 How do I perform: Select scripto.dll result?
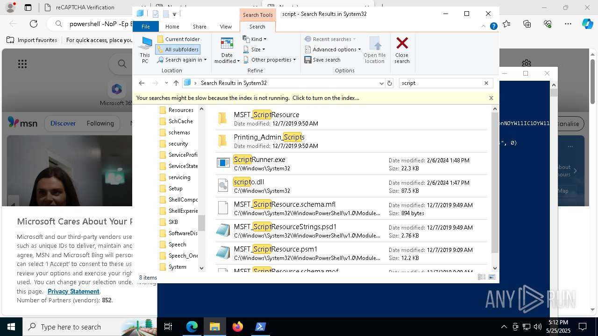point(351,186)
